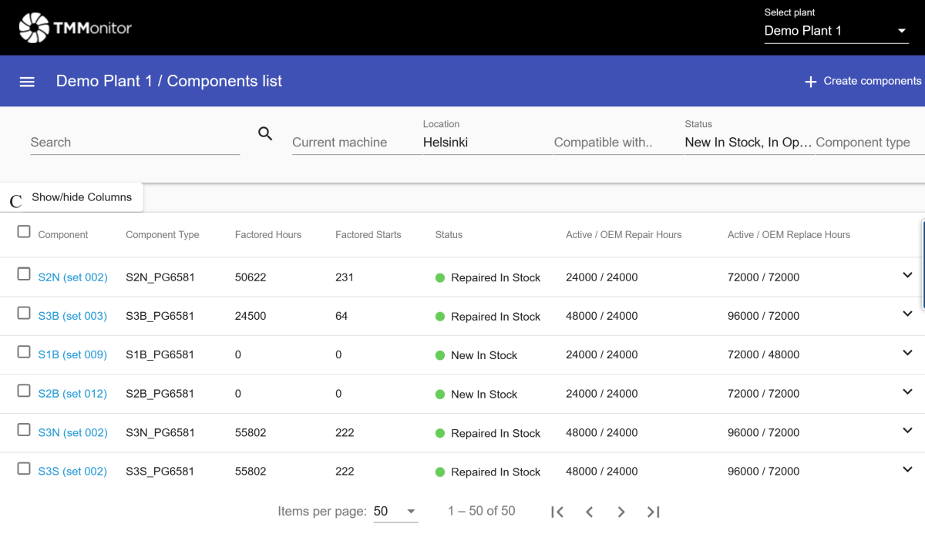Expand the S3B (set 003) row details
This screenshot has width=925, height=534.
(x=907, y=314)
